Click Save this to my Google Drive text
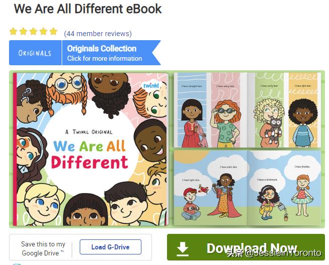This screenshot has width=329, height=265. click(x=43, y=248)
